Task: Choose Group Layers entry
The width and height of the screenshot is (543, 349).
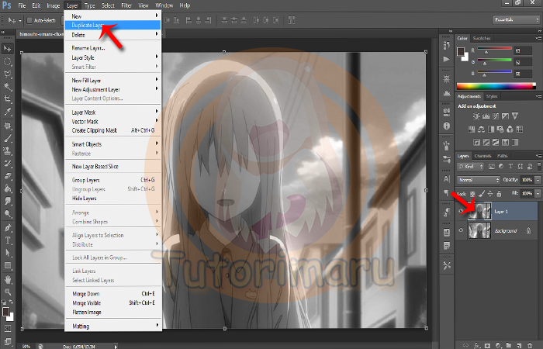Action: coord(113,180)
